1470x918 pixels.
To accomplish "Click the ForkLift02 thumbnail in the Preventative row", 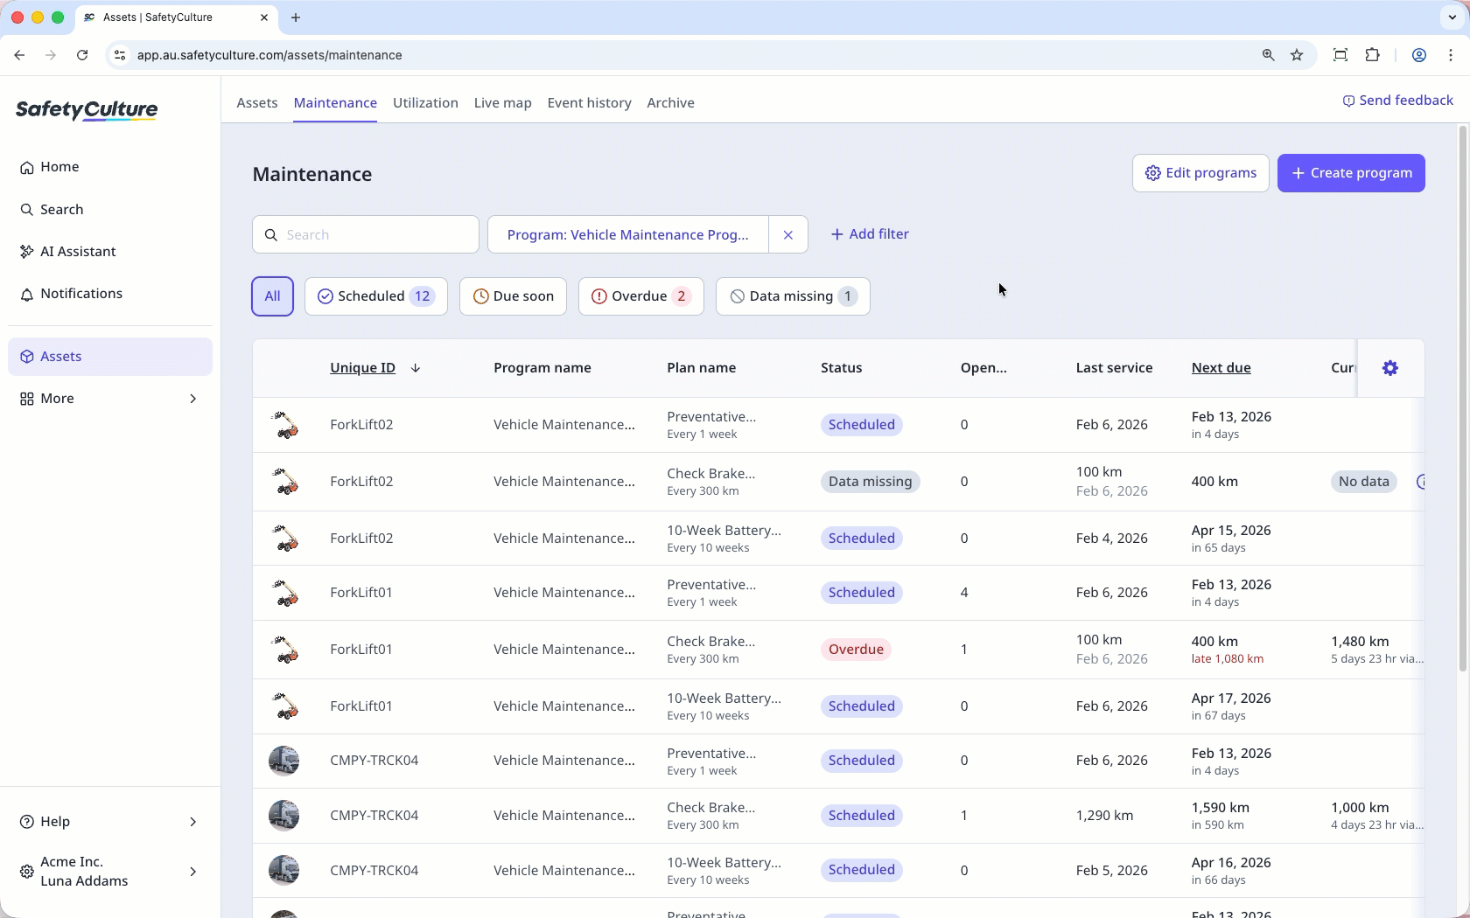I will coord(284,425).
